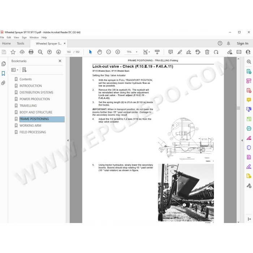253x253 pixels.
Task: Open search tool in right pane
Action: click(x=249, y=62)
